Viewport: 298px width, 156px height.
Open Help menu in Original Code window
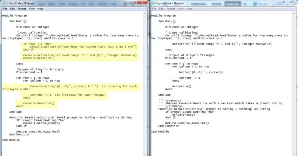tap(189, 9)
